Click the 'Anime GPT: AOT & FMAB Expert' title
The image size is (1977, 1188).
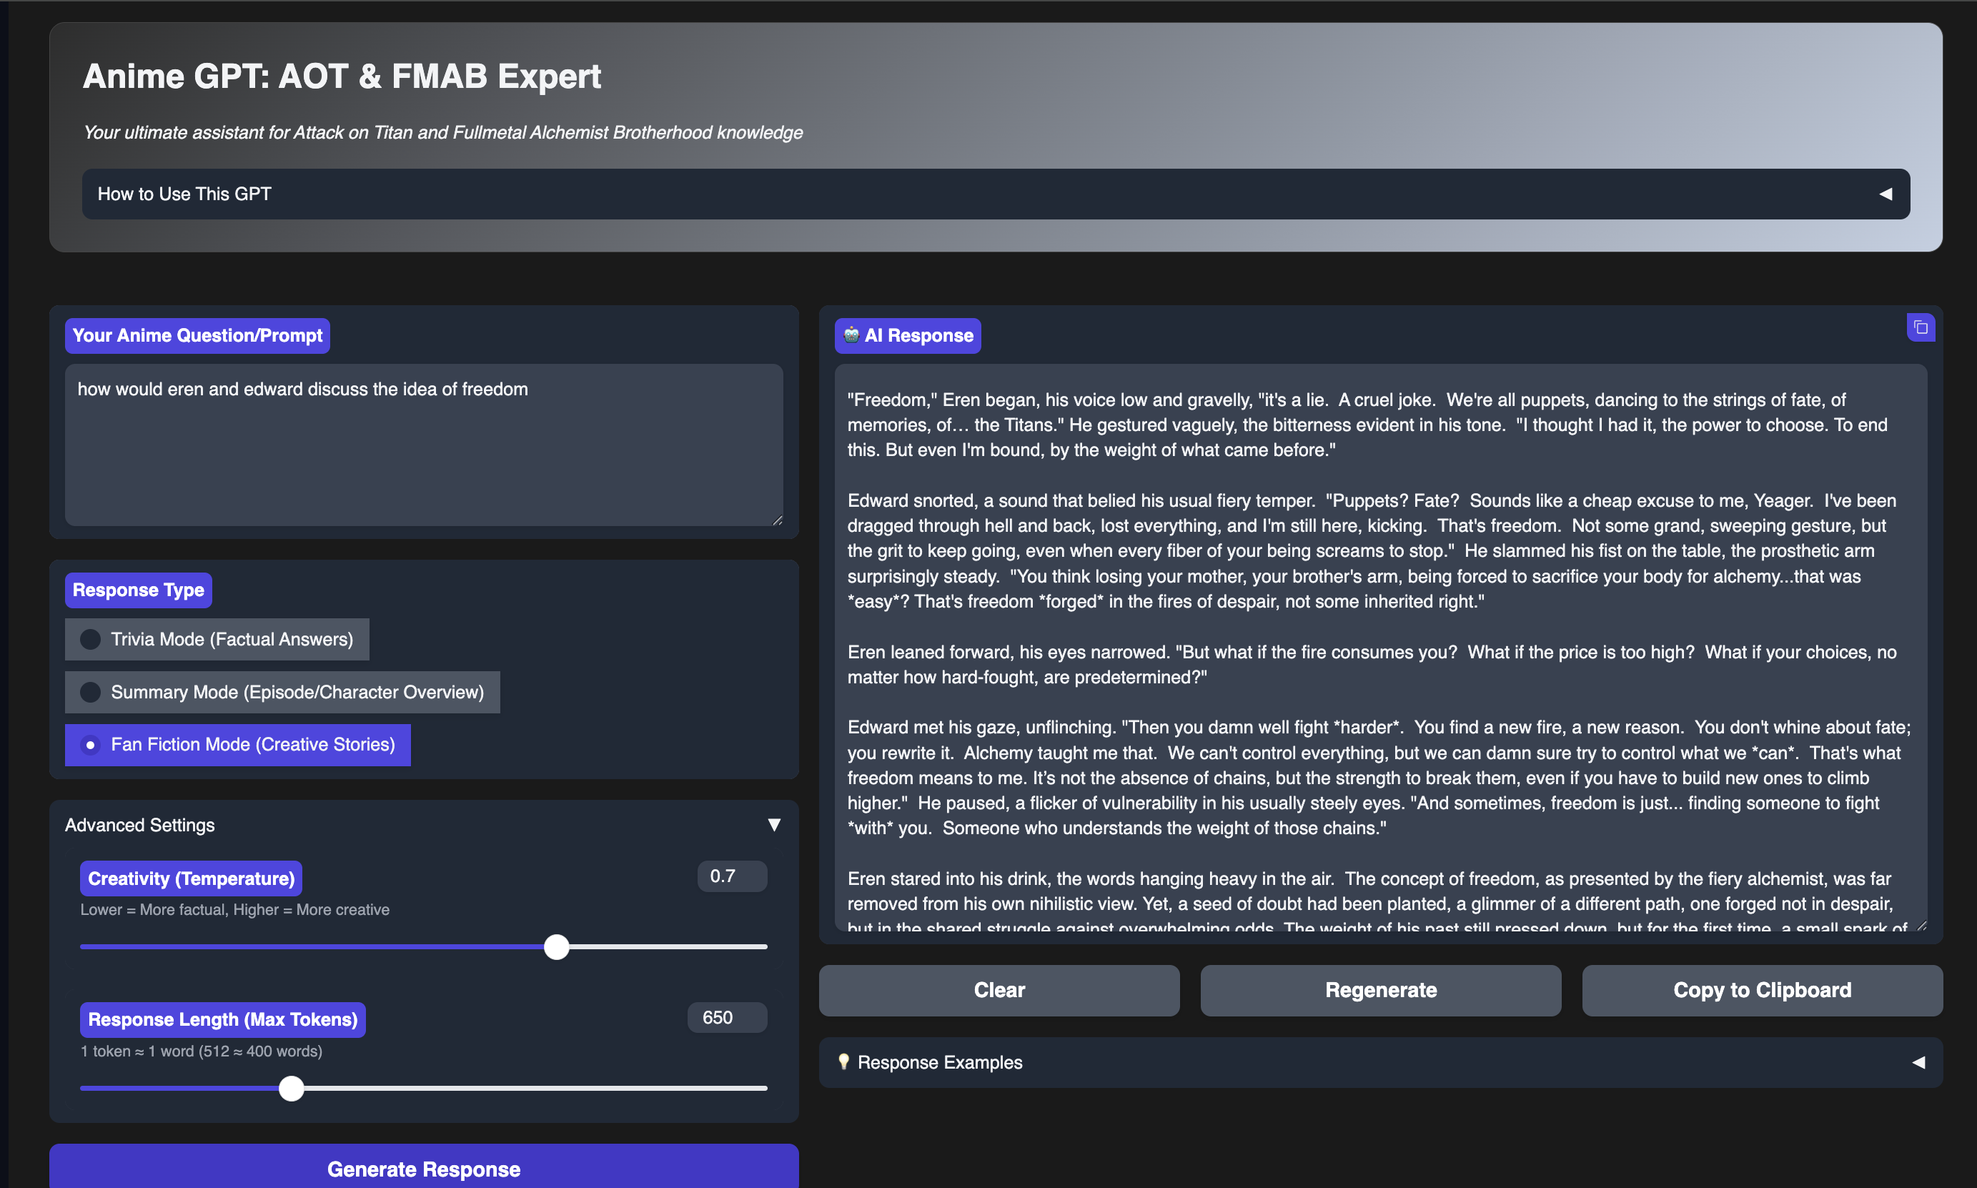pyautogui.click(x=342, y=77)
